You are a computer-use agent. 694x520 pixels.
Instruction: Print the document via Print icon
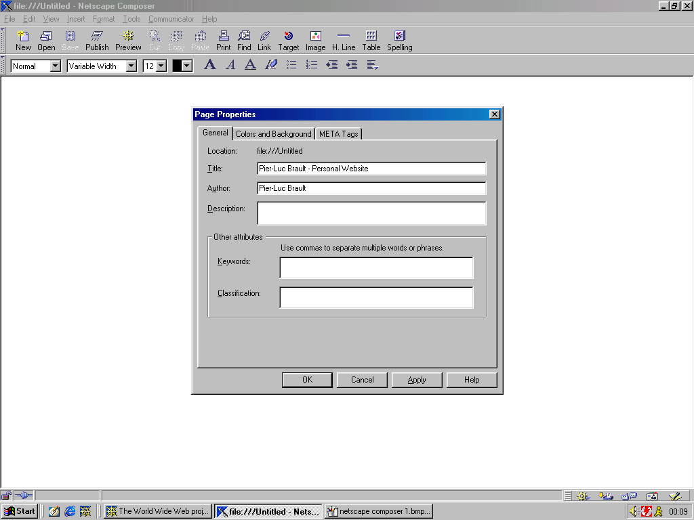pyautogui.click(x=224, y=41)
